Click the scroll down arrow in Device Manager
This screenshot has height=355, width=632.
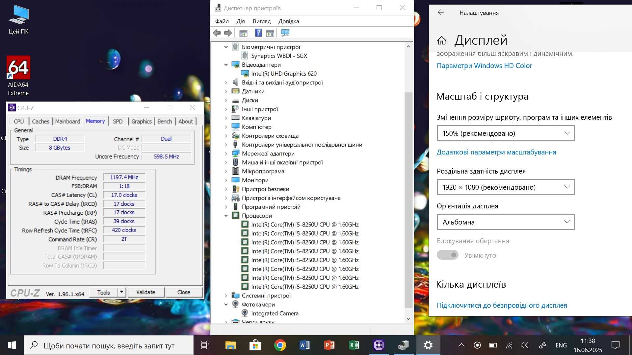408,319
